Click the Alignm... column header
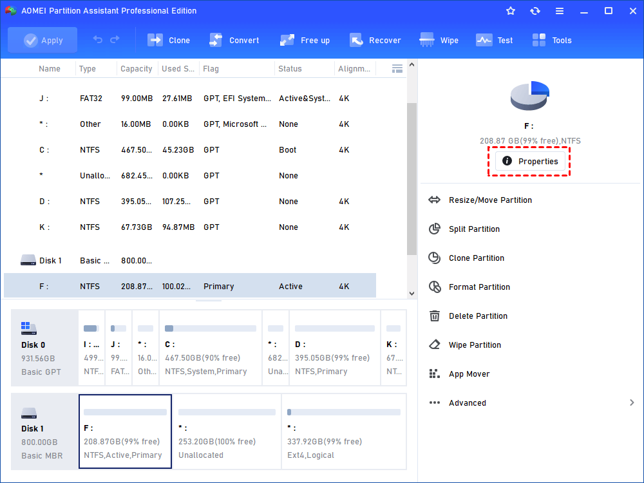644x483 pixels. click(354, 69)
